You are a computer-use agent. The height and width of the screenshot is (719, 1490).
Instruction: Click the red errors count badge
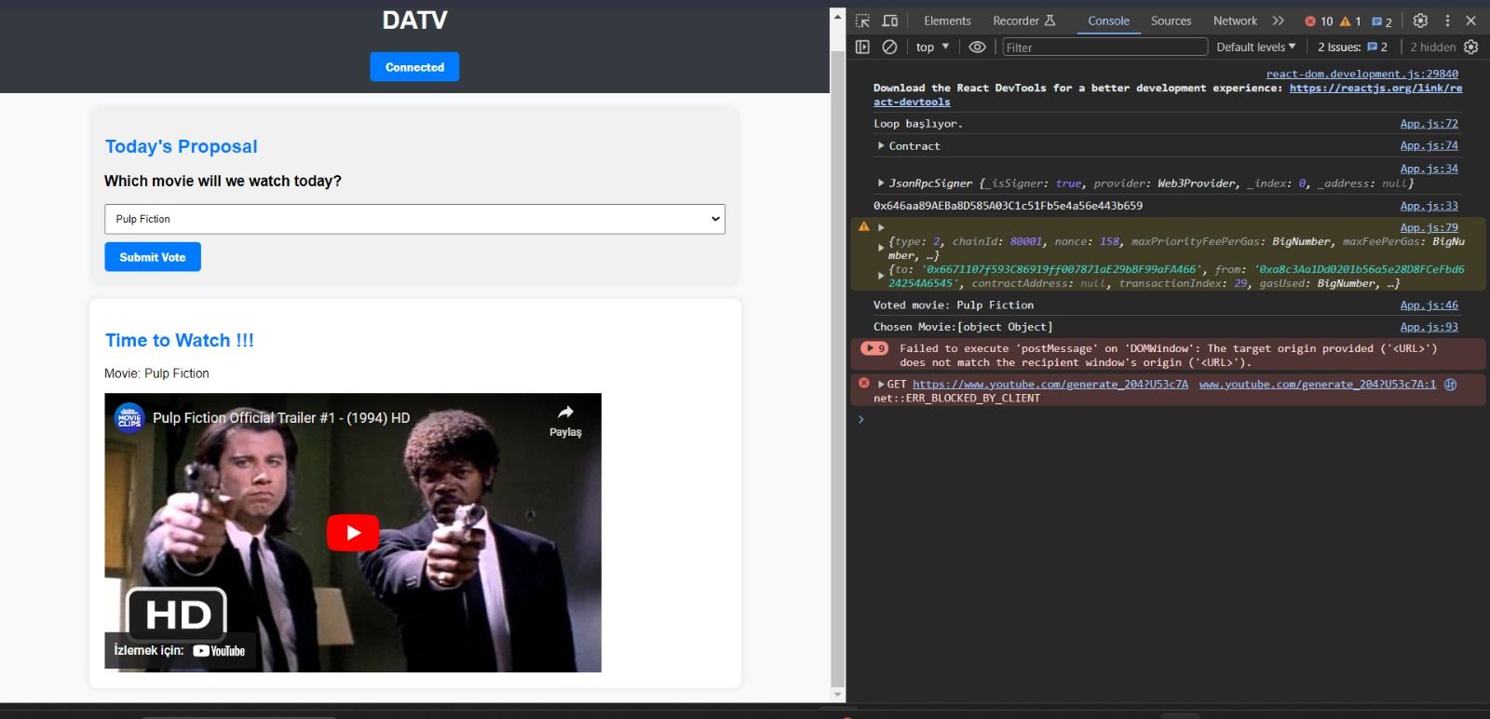[x=1319, y=21]
